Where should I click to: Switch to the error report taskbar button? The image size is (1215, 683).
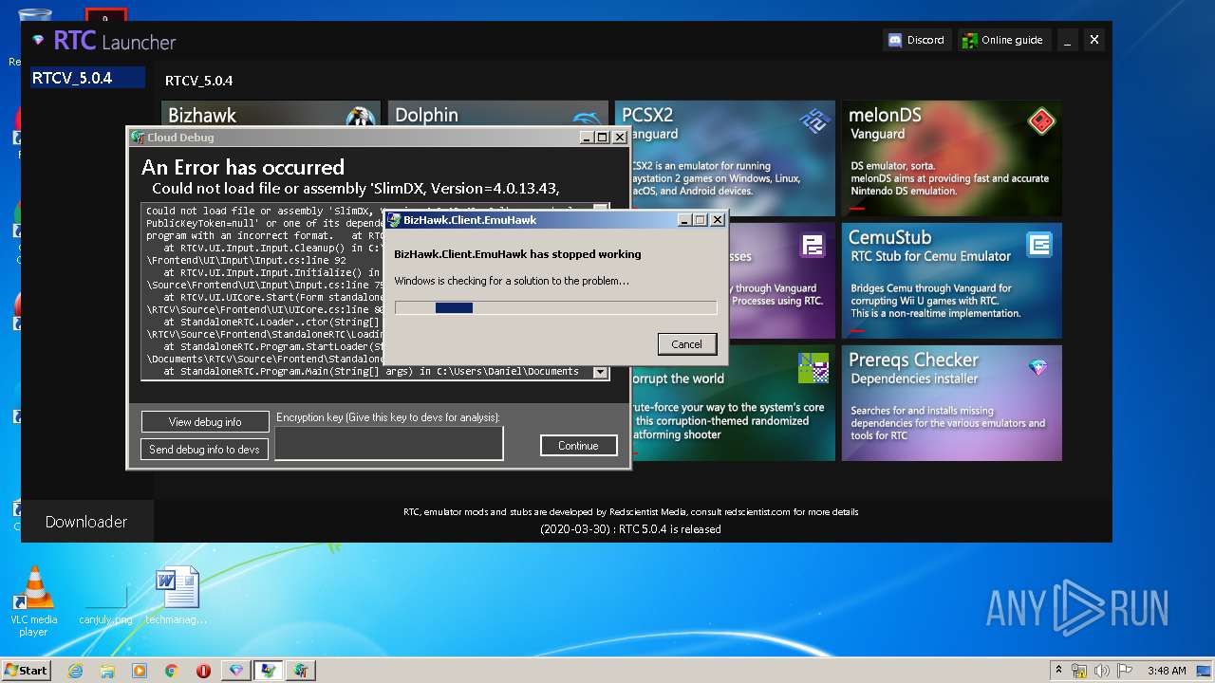click(x=269, y=670)
